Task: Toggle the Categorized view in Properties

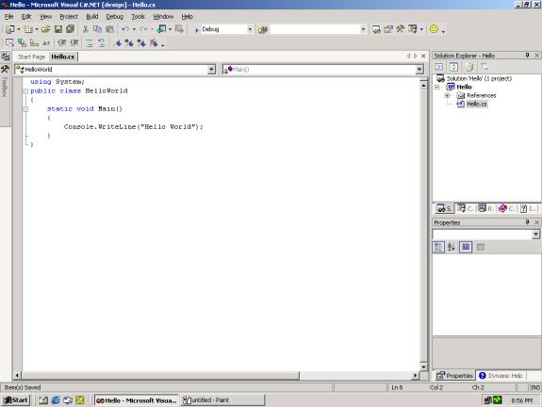Action: 438,247
